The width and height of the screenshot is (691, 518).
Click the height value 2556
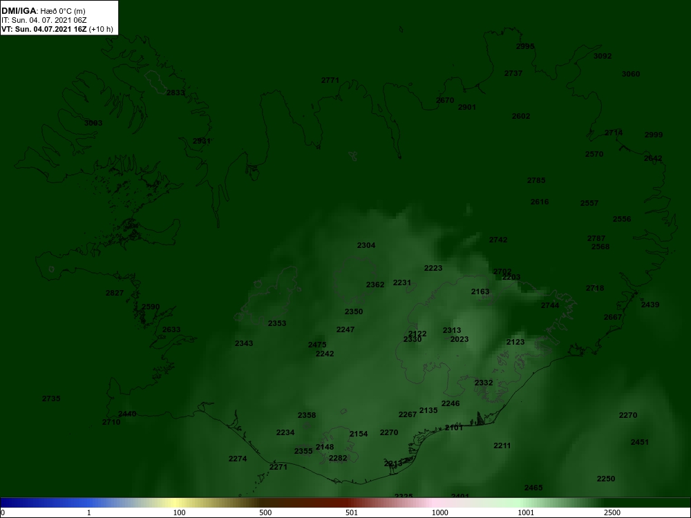coord(622,219)
